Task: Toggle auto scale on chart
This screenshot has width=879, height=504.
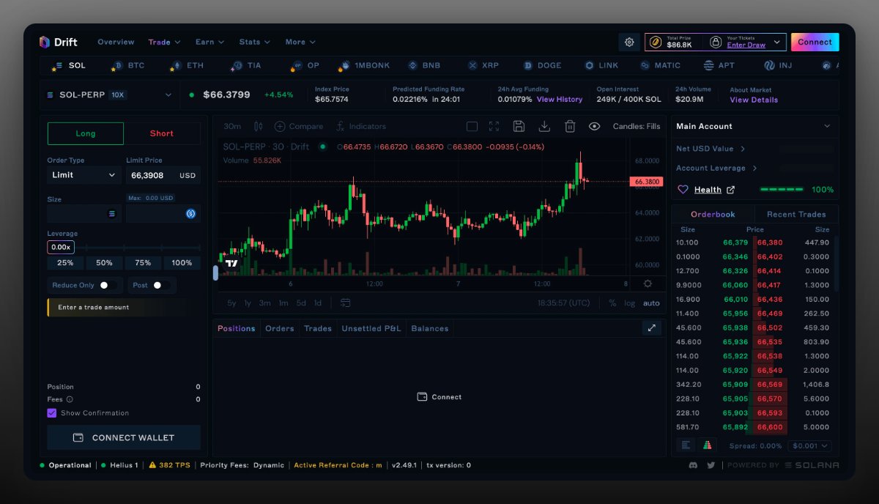Action: (x=651, y=303)
